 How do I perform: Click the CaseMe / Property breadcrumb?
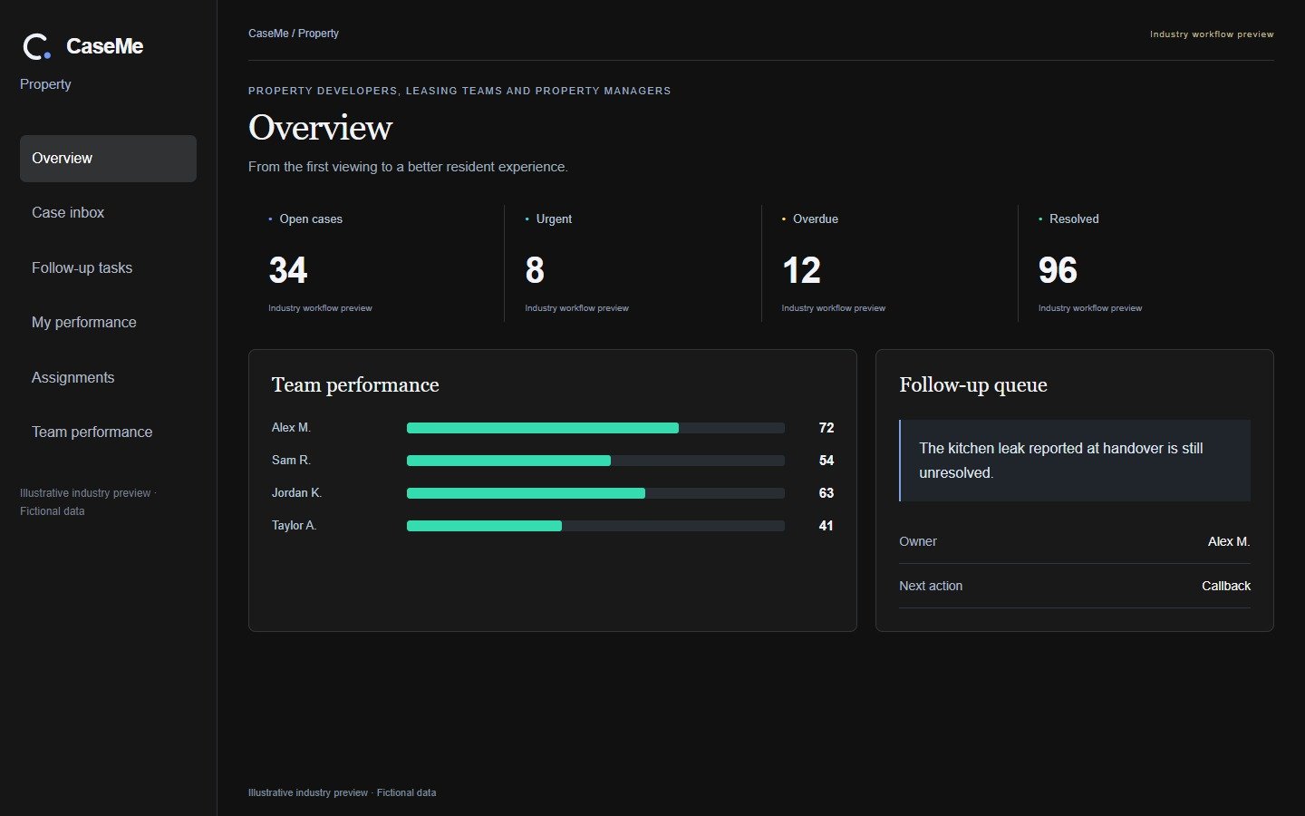pyautogui.click(x=294, y=34)
